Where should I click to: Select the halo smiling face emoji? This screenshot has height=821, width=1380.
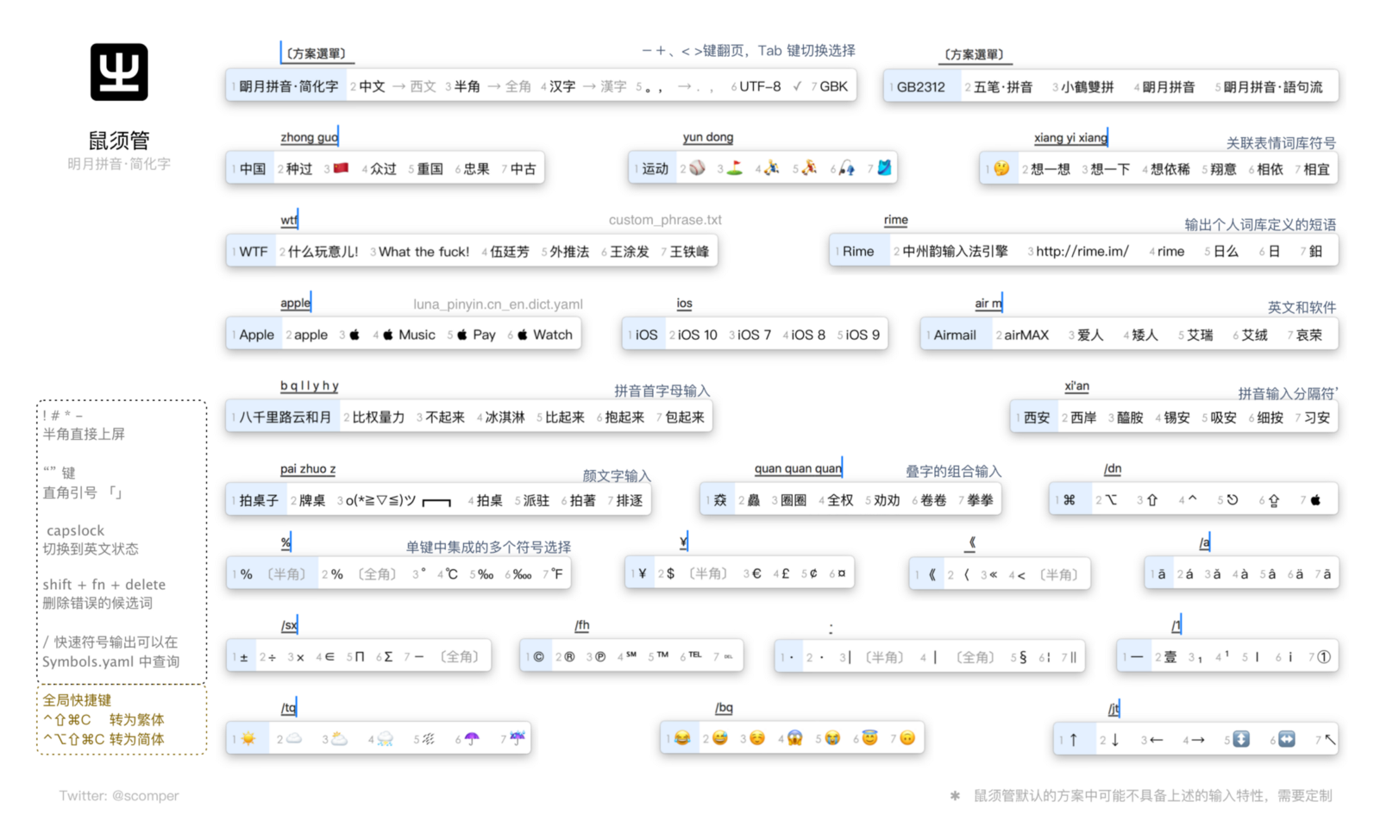click(869, 738)
